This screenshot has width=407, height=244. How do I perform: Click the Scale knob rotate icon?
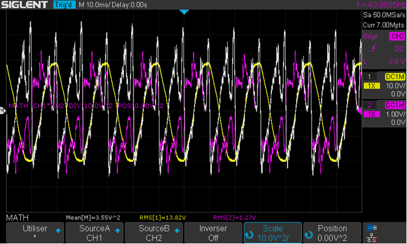point(249,235)
